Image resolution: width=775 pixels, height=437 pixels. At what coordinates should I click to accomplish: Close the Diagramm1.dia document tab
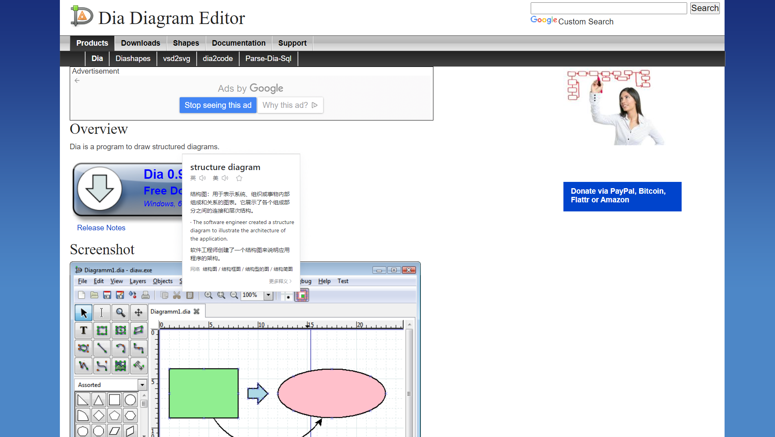pos(197,311)
